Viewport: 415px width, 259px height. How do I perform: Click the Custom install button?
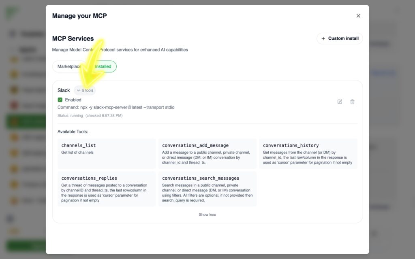coord(340,38)
